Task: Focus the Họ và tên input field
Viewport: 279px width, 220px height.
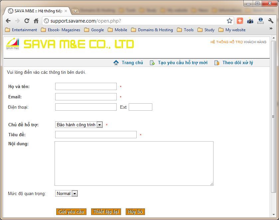Action: pyautogui.click(x=86, y=86)
